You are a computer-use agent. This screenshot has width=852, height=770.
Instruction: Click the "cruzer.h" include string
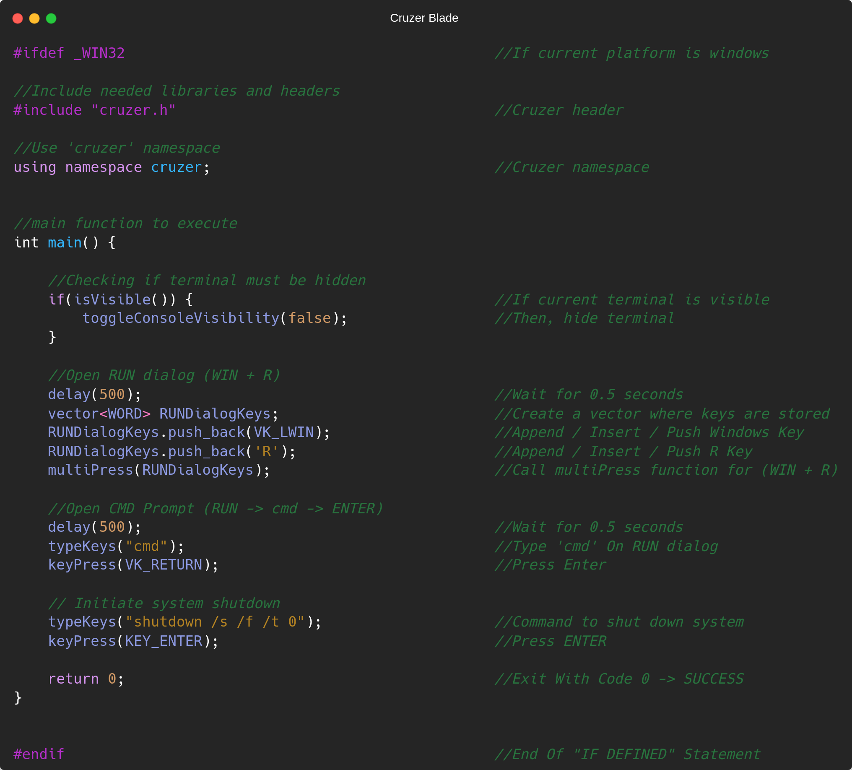(x=133, y=110)
